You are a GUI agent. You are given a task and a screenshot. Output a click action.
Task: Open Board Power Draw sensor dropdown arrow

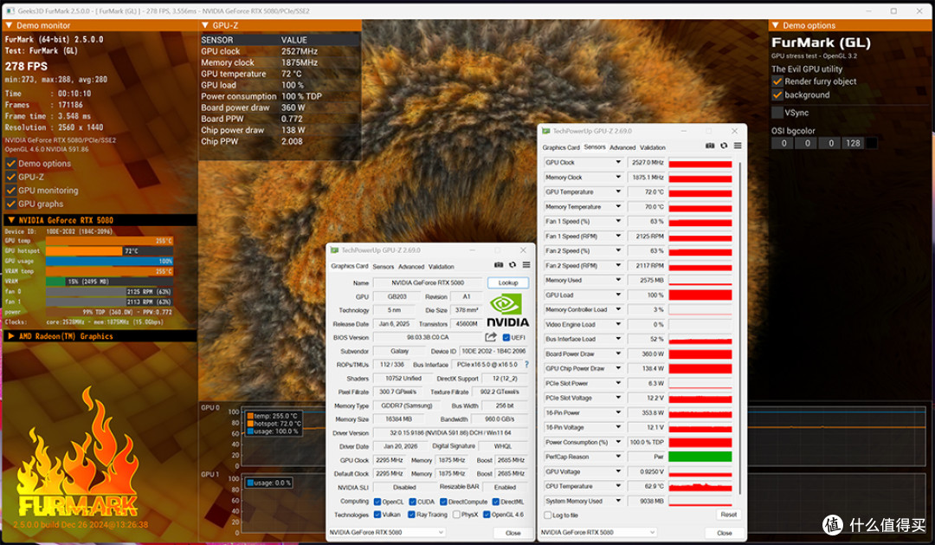(618, 354)
